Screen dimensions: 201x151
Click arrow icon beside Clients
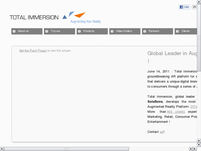[x=177, y=31]
